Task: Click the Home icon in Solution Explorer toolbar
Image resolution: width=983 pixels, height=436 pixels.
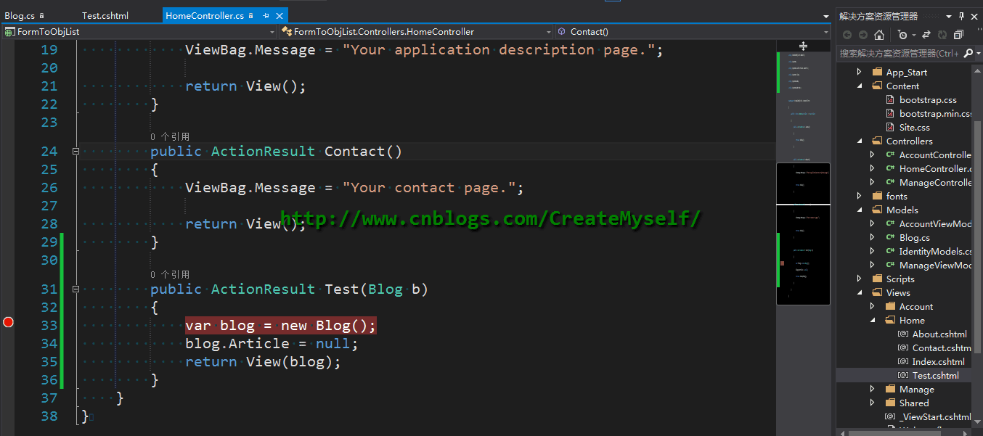Action: tap(879, 34)
